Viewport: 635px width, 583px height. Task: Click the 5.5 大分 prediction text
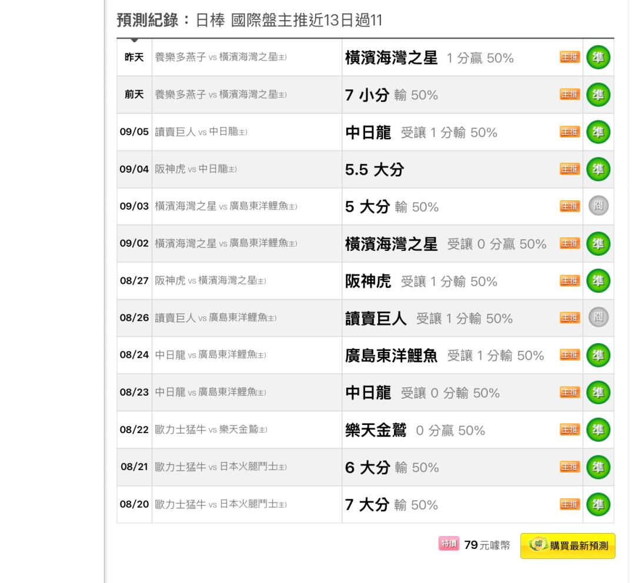374,169
